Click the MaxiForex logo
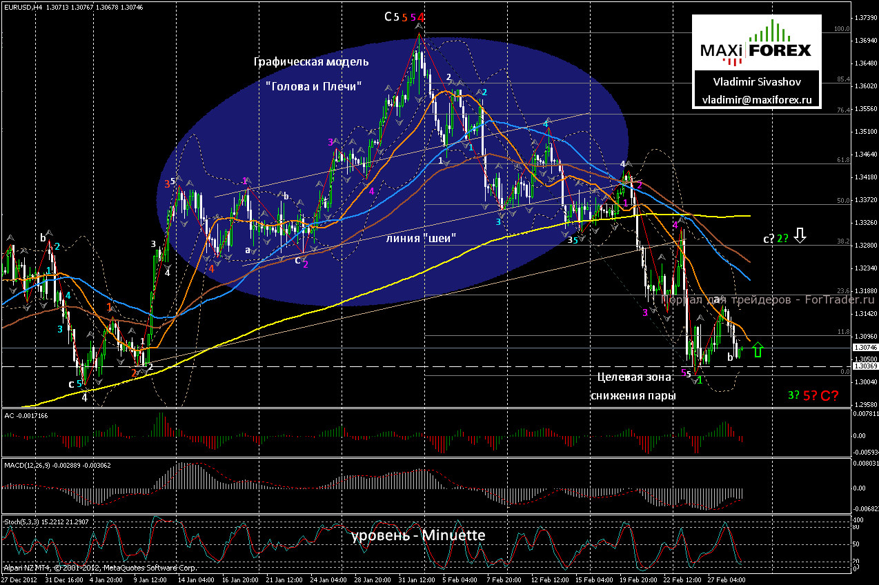879x585 pixels. 755,43
